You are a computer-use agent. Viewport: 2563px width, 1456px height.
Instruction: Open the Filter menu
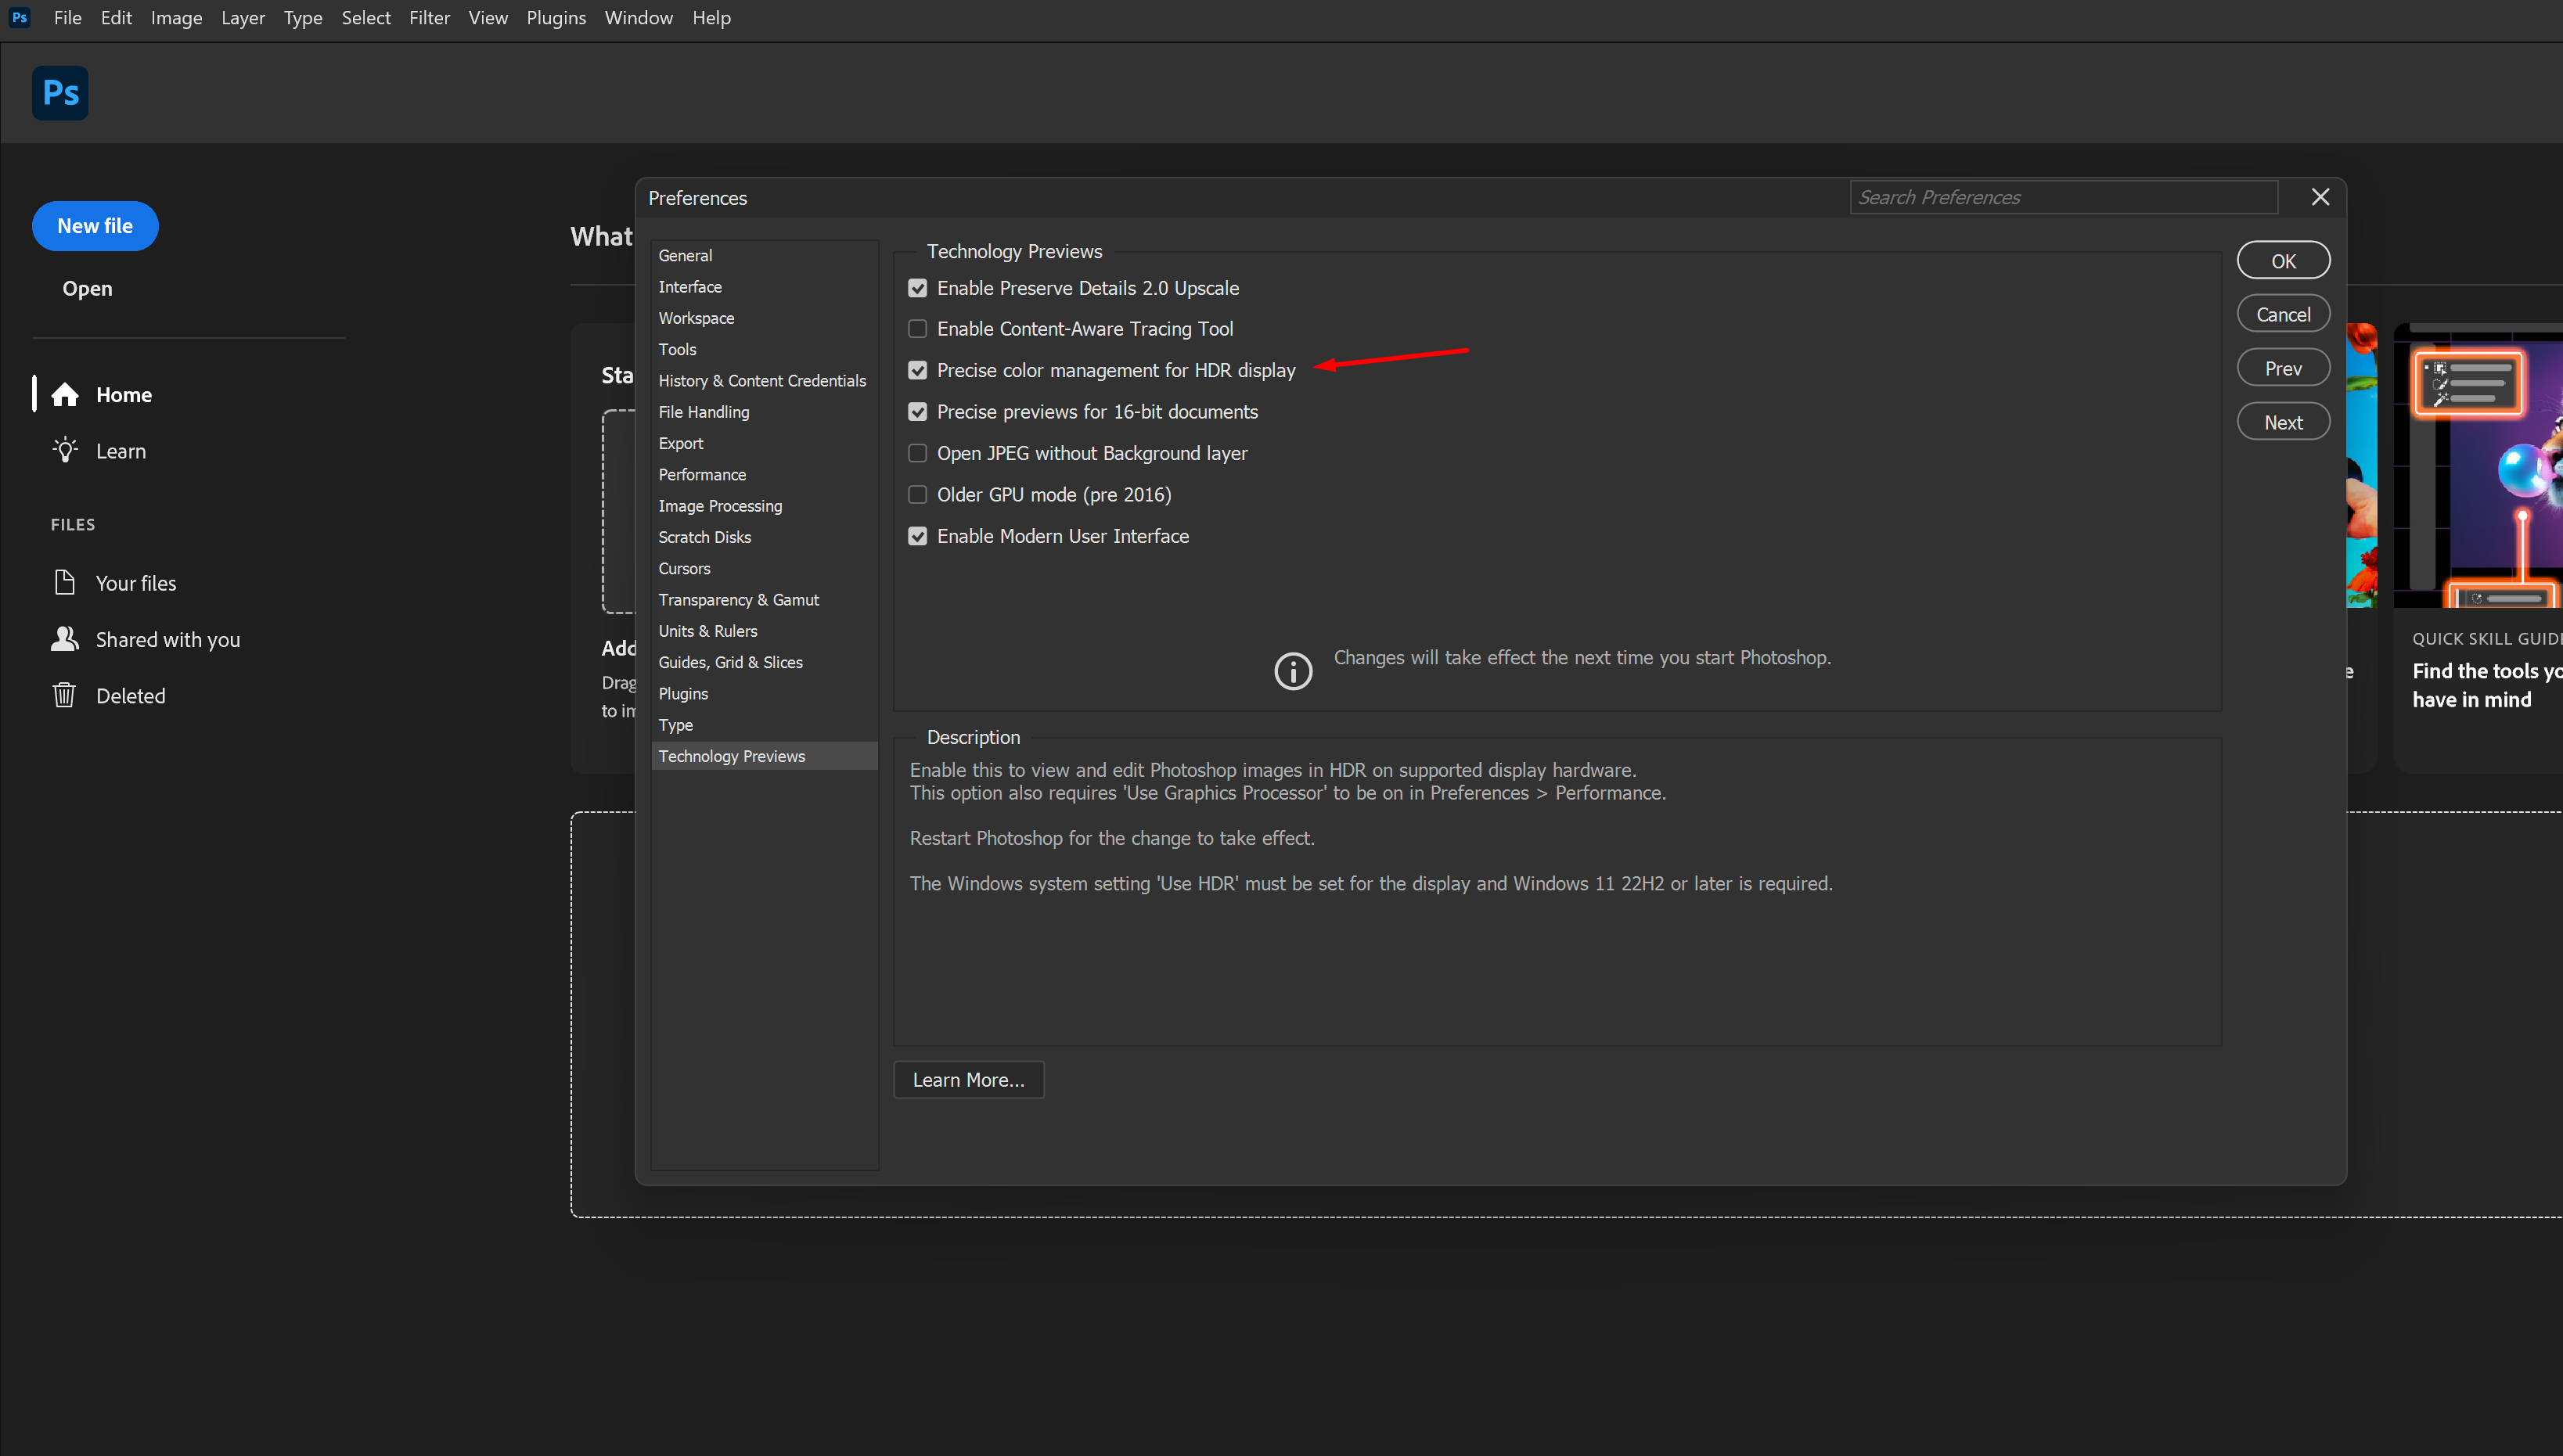(x=430, y=18)
